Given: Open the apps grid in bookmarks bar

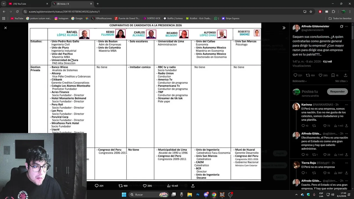Looking at the screenshot, I should [4, 19].
